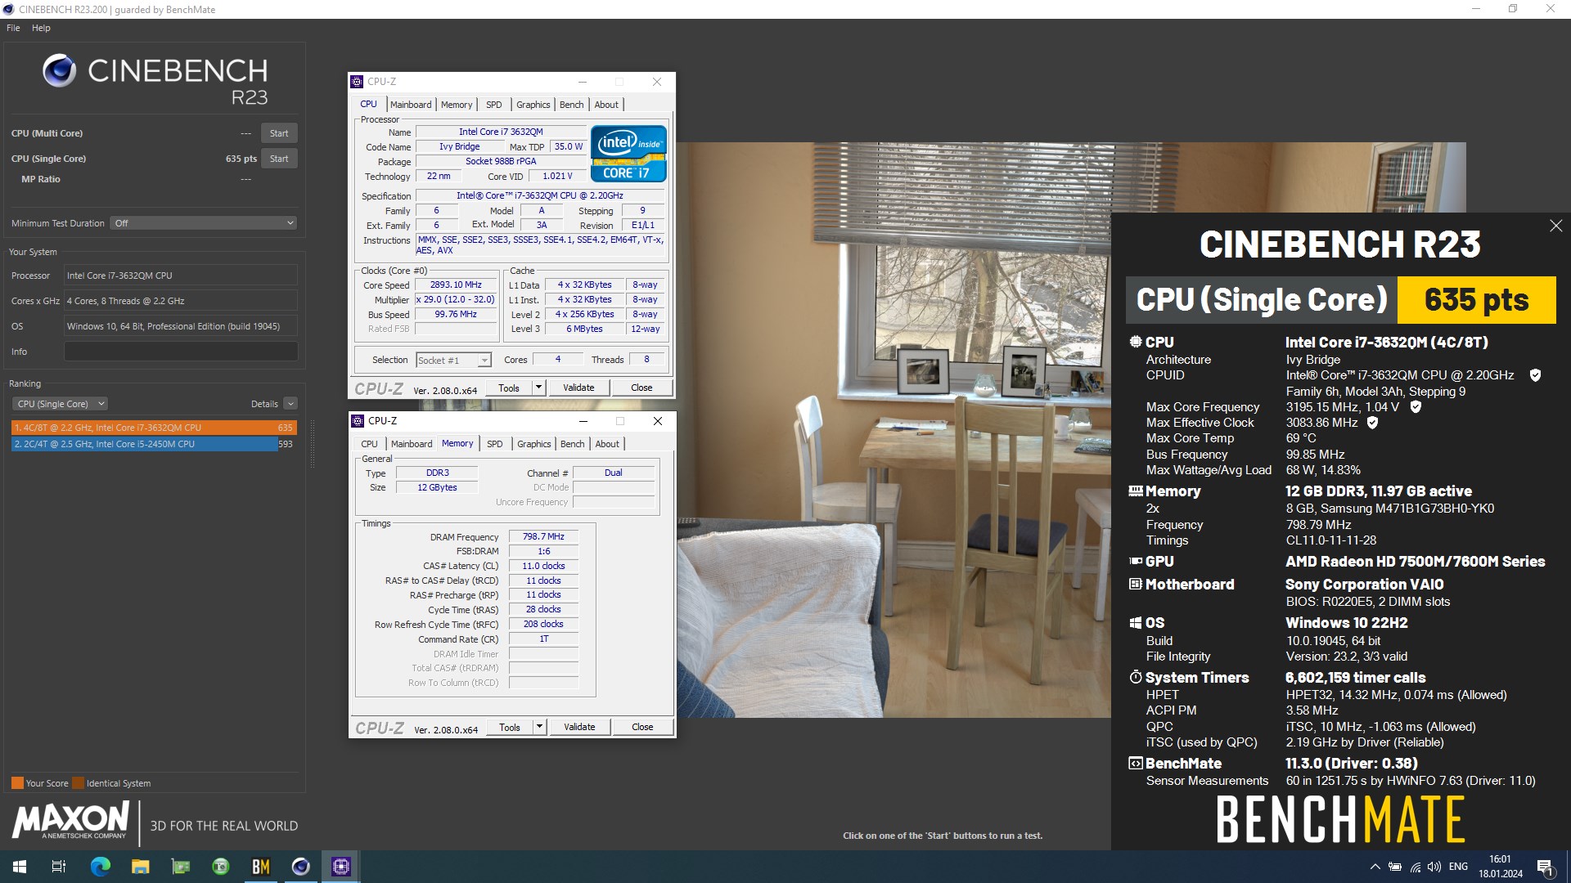
Task: Switch to About tab in lower CPU-Z
Action: pos(607,444)
